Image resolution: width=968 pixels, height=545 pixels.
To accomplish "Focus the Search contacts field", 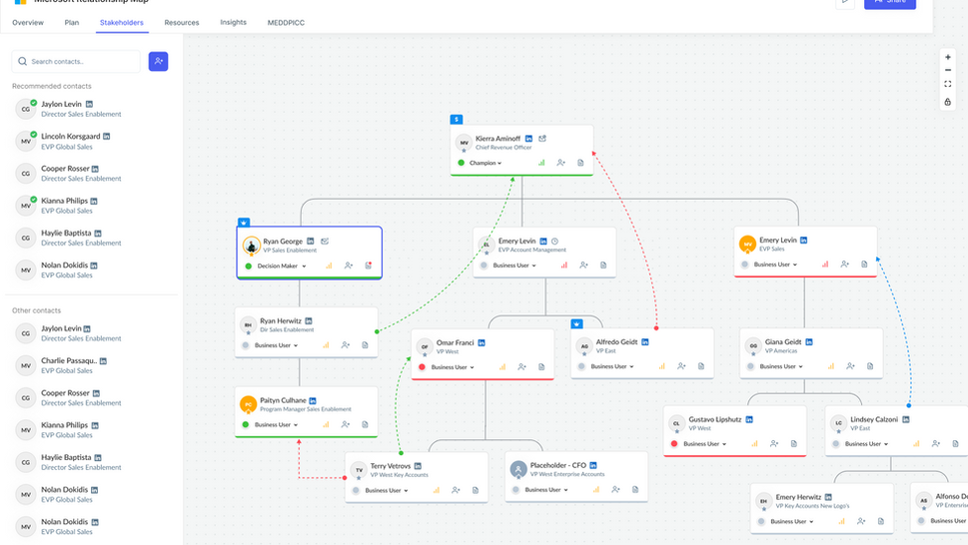I will (76, 61).
